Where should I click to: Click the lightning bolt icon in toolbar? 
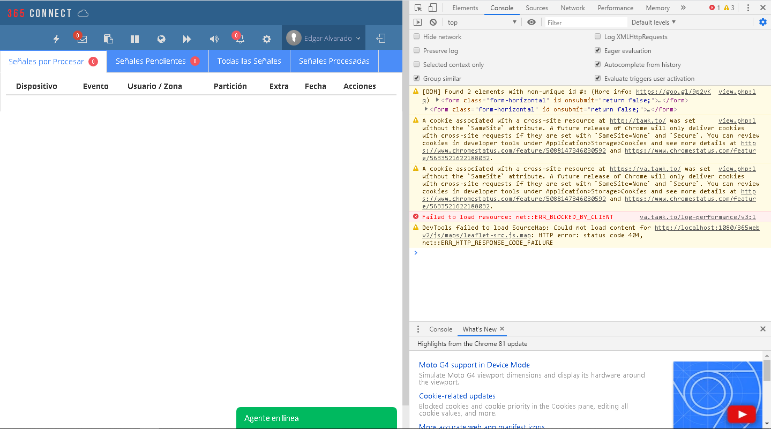coord(56,39)
